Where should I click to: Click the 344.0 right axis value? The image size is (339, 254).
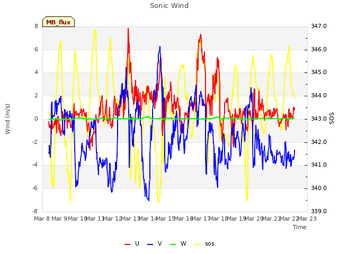pyautogui.click(x=319, y=96)
